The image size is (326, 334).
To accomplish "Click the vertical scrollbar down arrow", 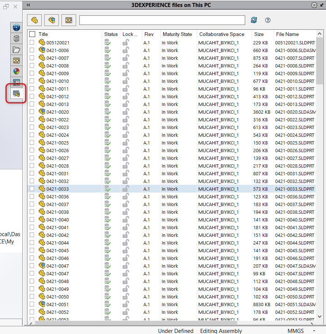I will point(319,316).
